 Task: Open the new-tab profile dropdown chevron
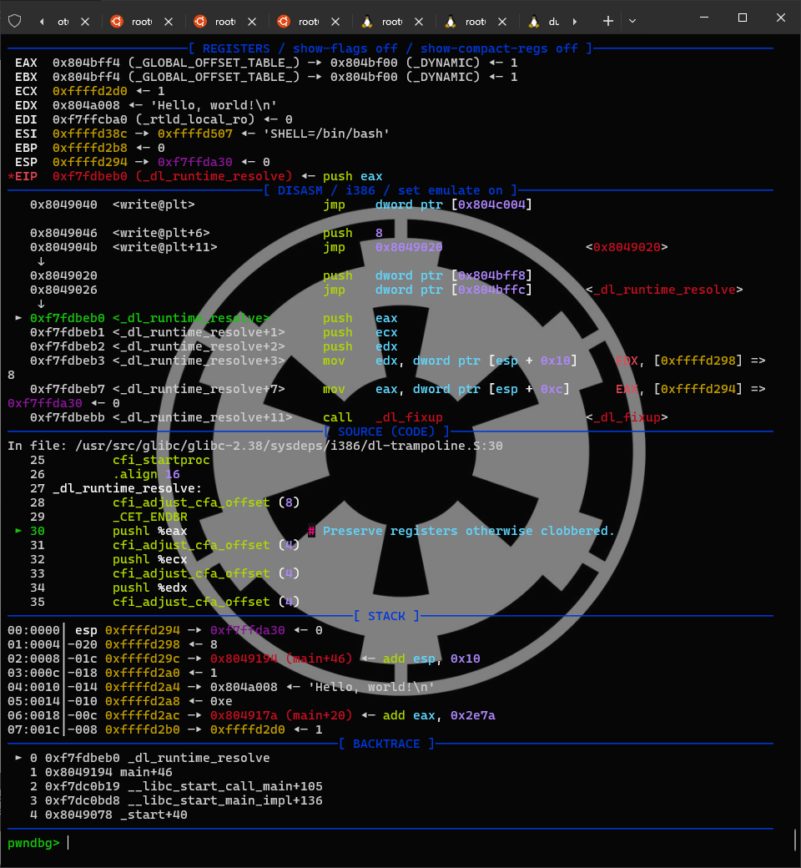(632, 22)
